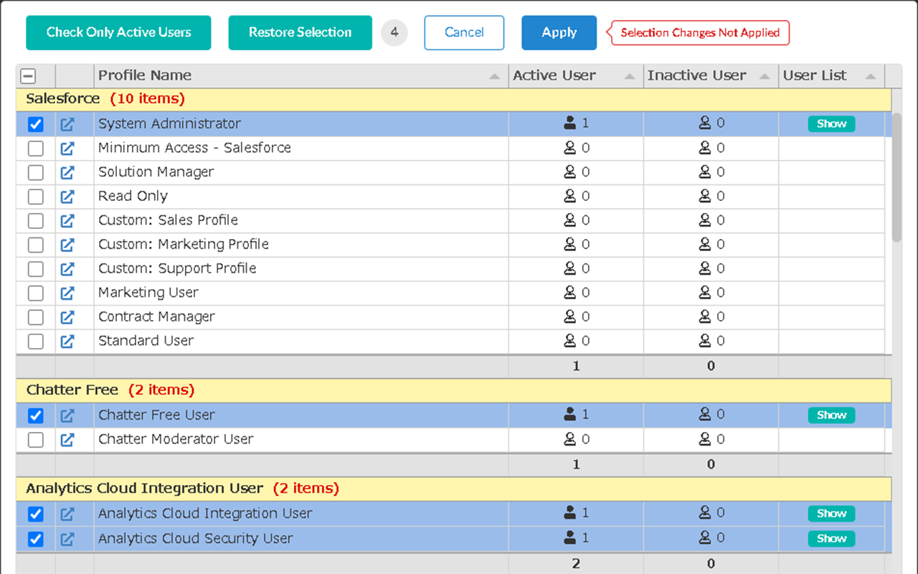Click Contract Manager active user icon
The height and width of the screenshot is (574, 918).
[x=569, y=316]
